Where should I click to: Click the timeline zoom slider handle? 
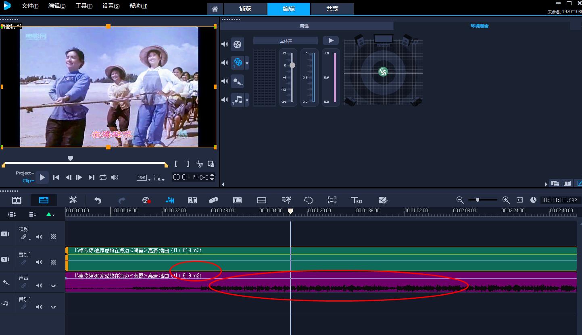point(478,200)
